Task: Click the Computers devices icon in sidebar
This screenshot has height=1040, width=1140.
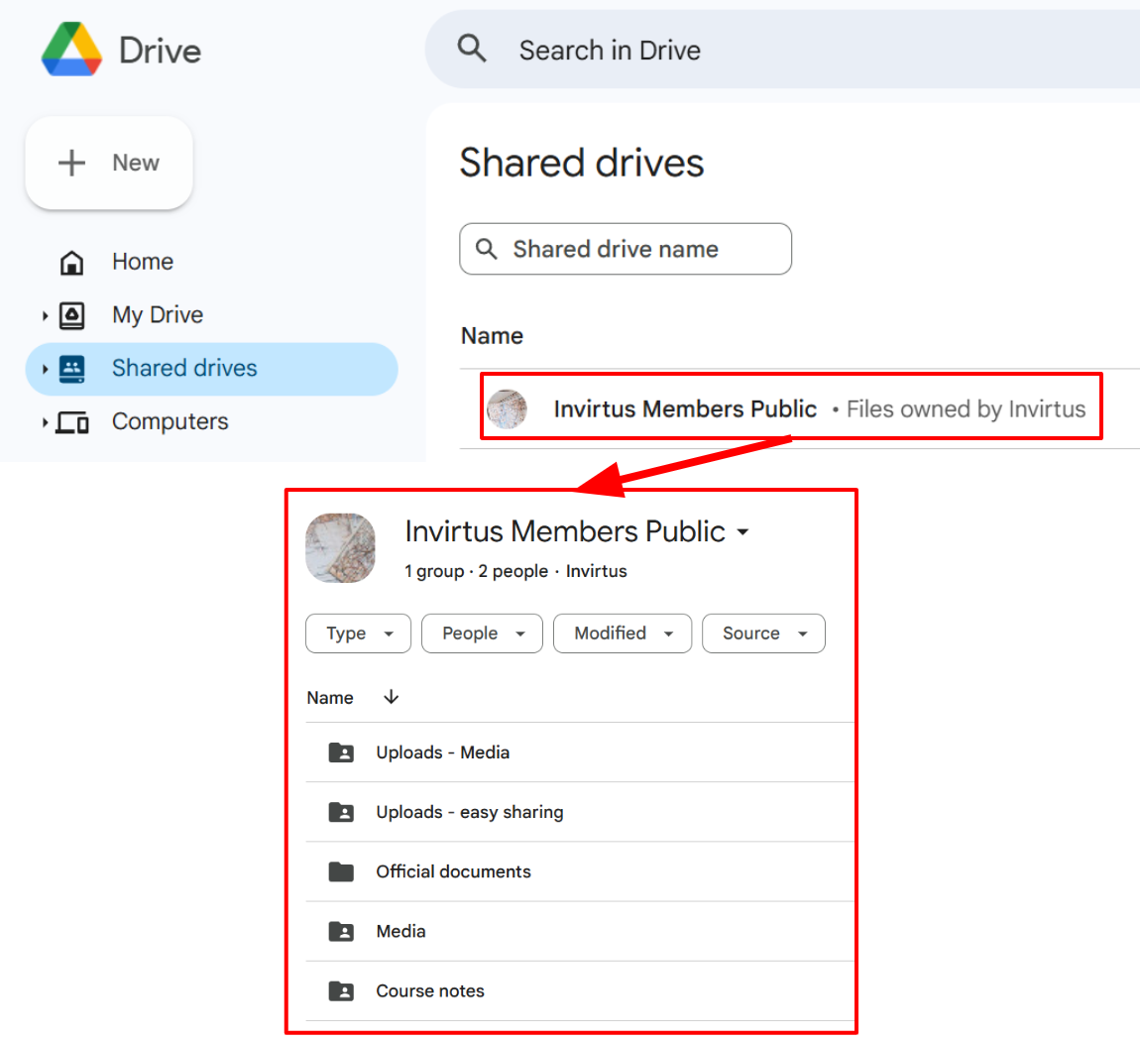Action: pyautogui.click(x=72, y=421)
